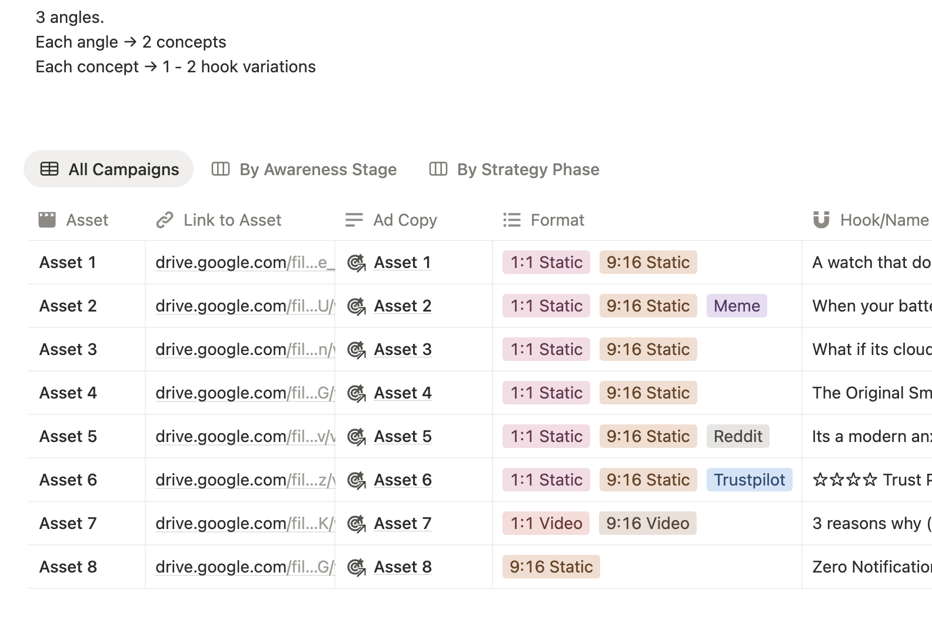Open the Asset 5 ad copy relation link
Screen dimensions: 932x636
pyautogui.click(x=402, y=437)
